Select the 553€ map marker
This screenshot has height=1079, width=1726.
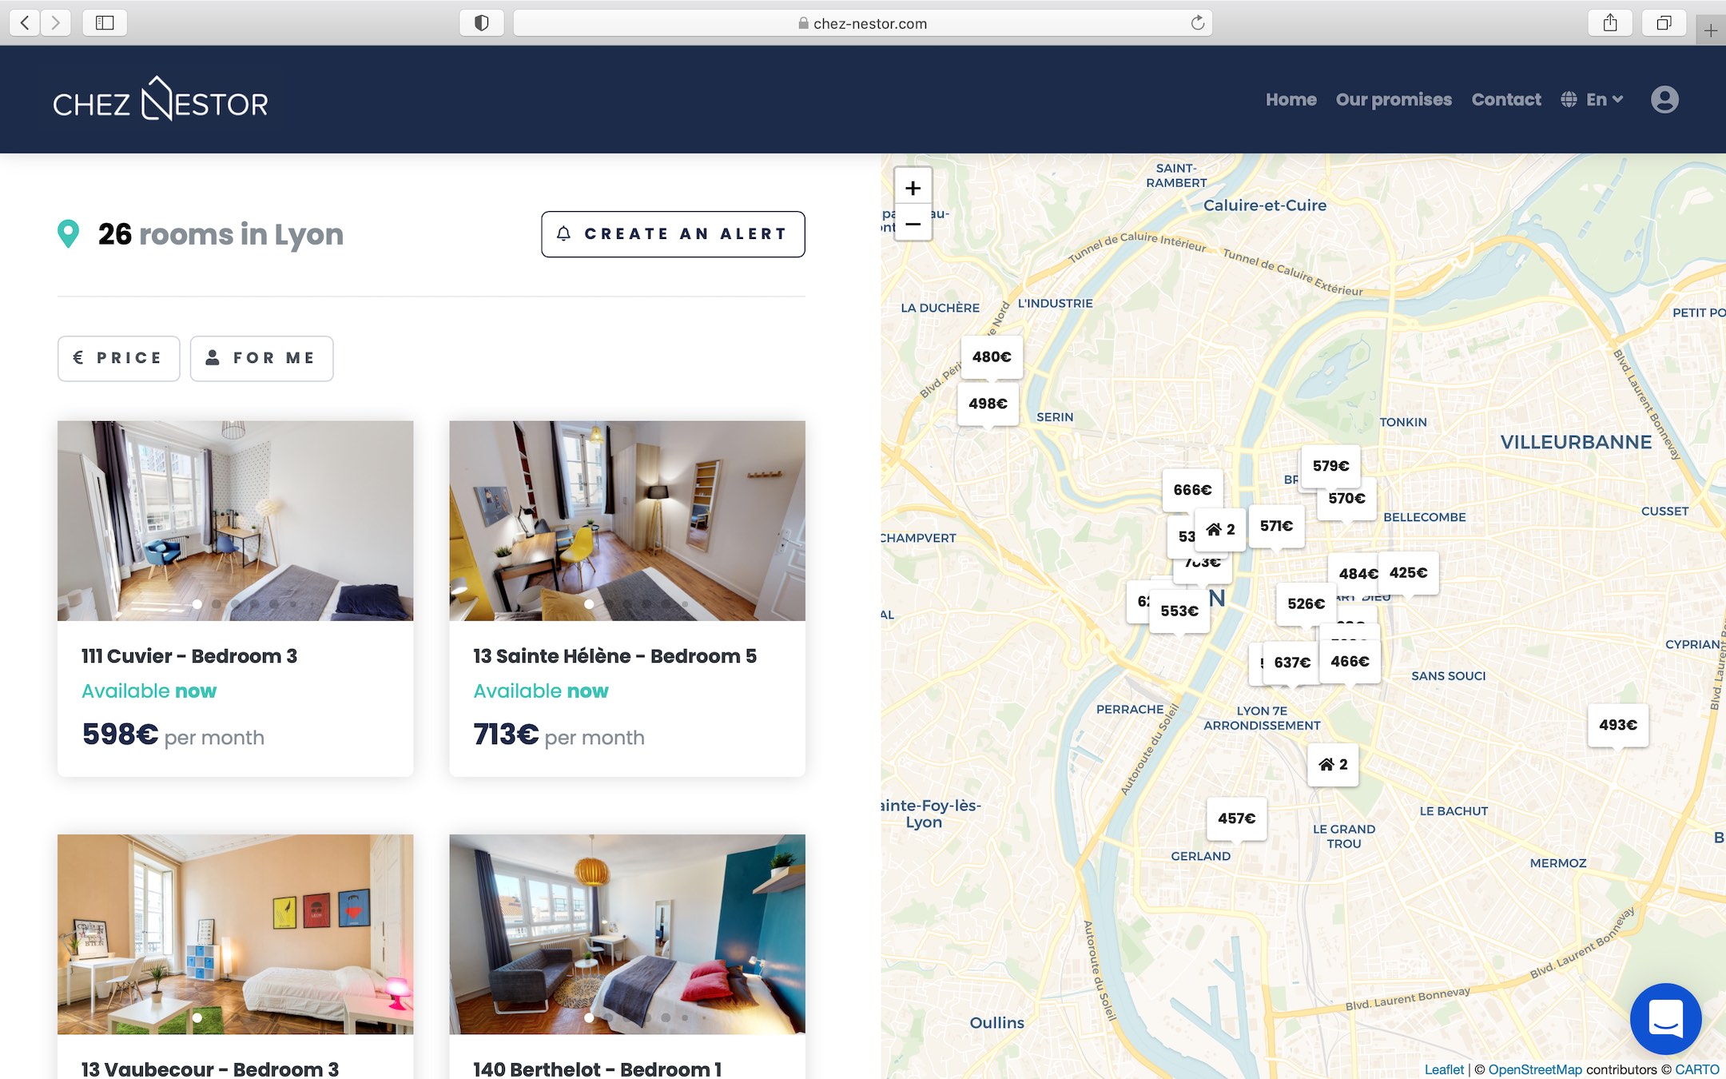(x=1179, y=611)
